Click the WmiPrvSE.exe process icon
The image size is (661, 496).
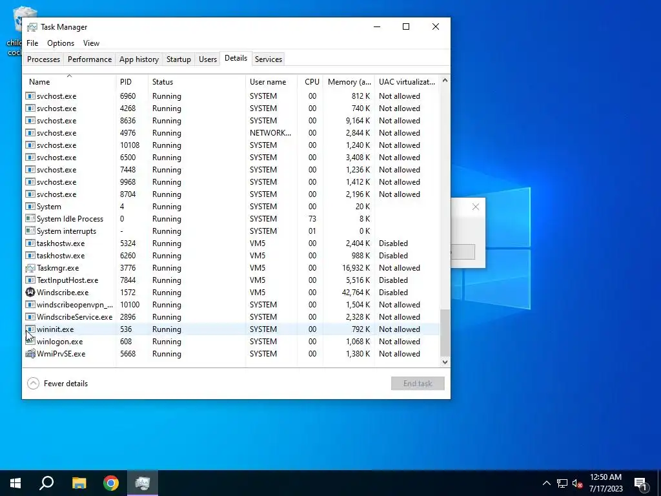tap(30, 354)
